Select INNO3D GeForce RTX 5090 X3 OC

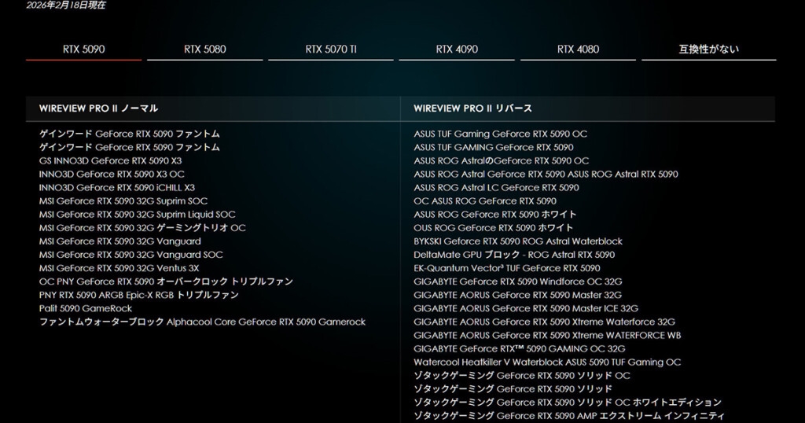click(x=112, y=174)
